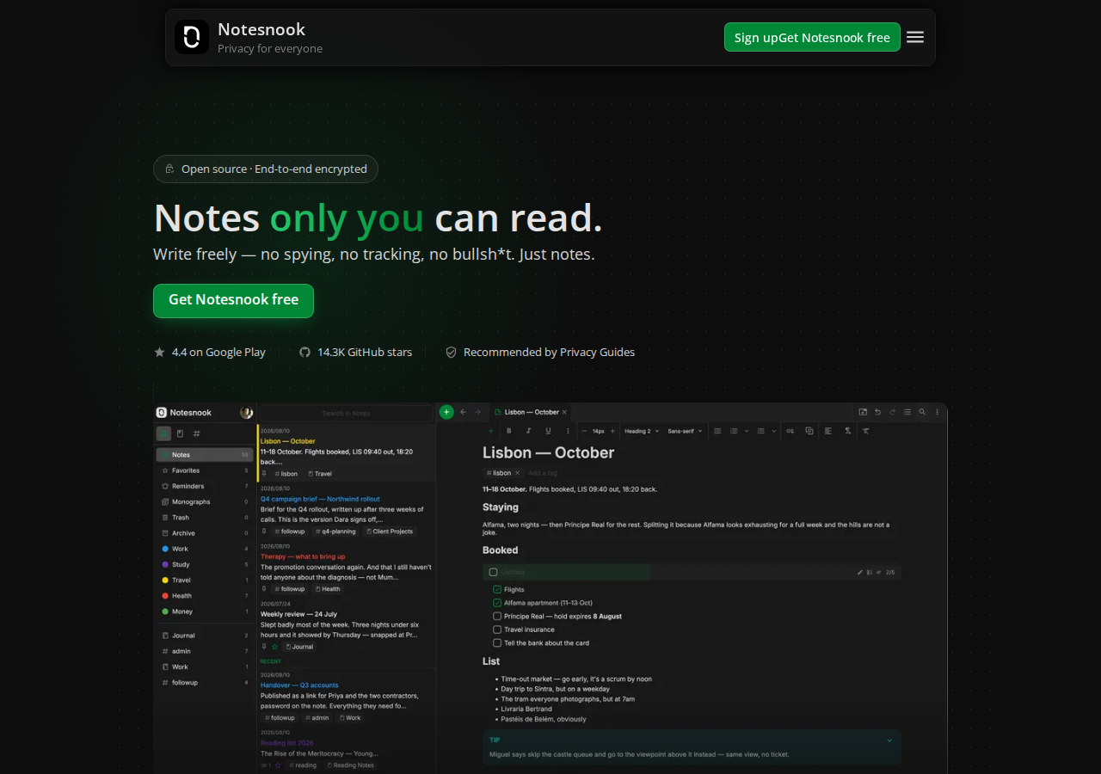This screenshot has width=1101, height=774.
Task: Toggle the Untitled task list header checkbox
Action: click(493, 572)
